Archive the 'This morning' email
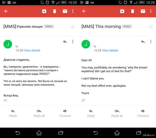Viewport: 156px width, 138px height. (122, 11)
